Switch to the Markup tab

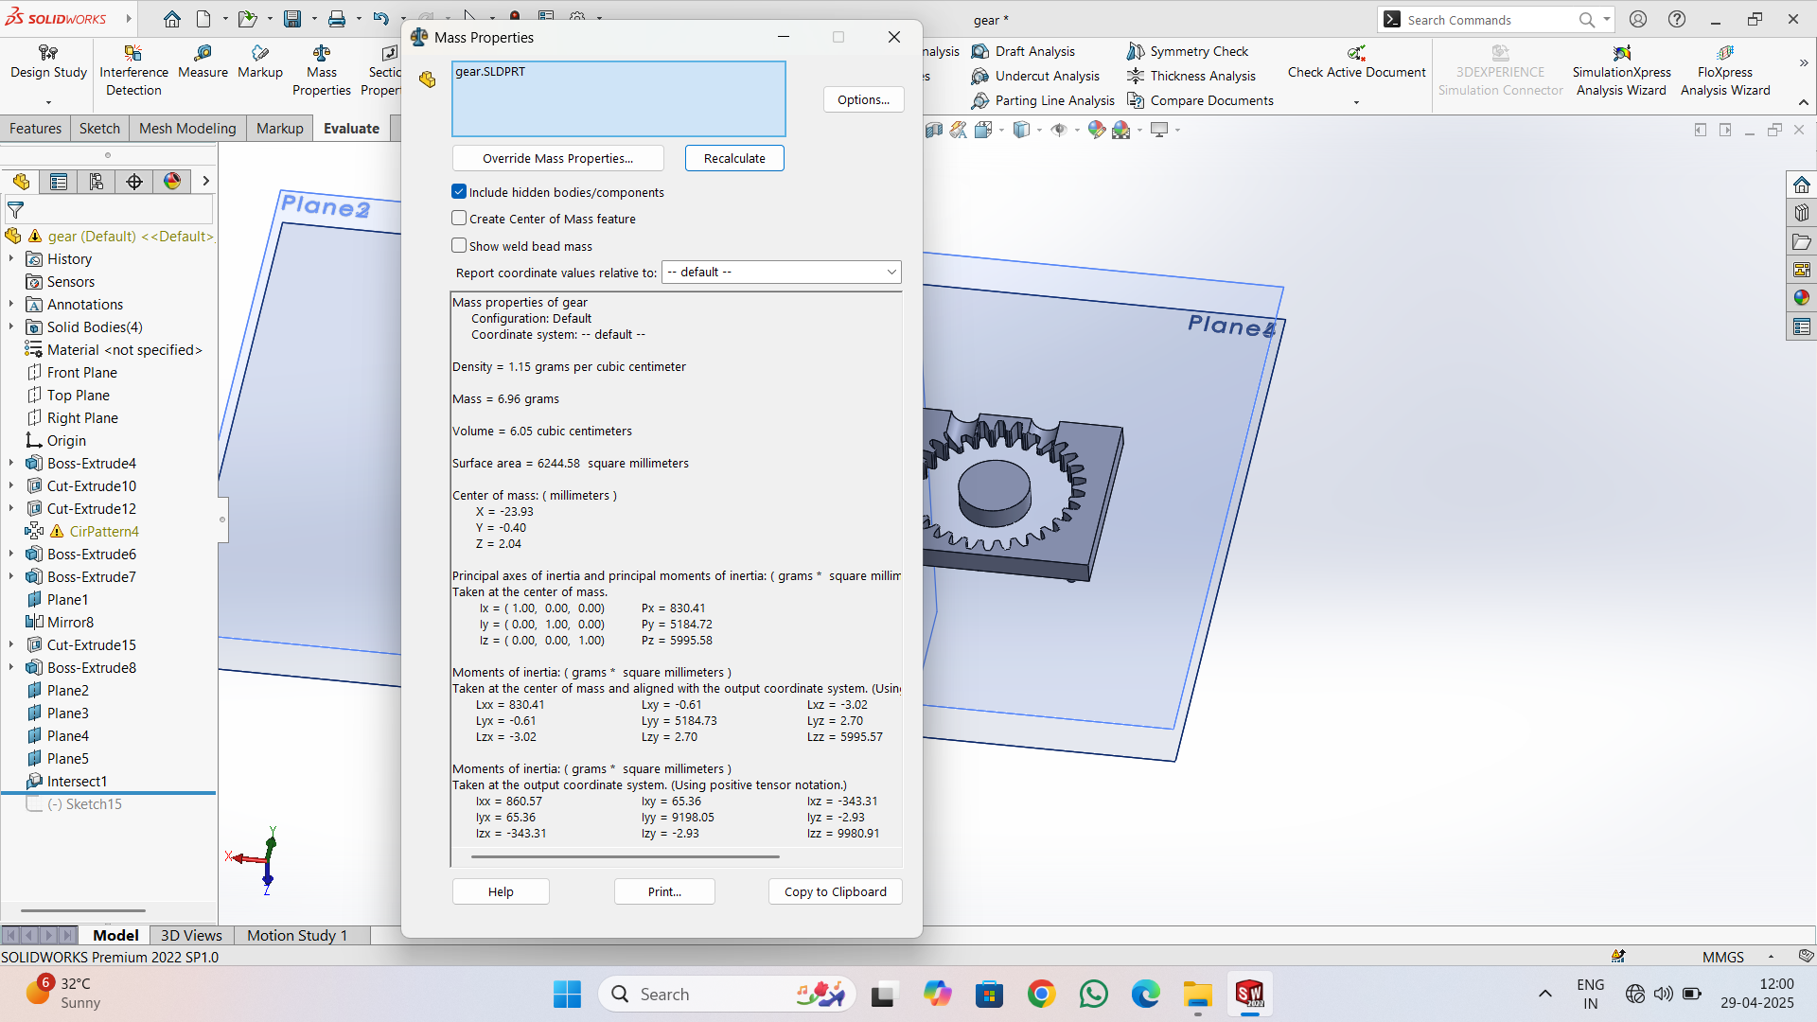[279, 129]
